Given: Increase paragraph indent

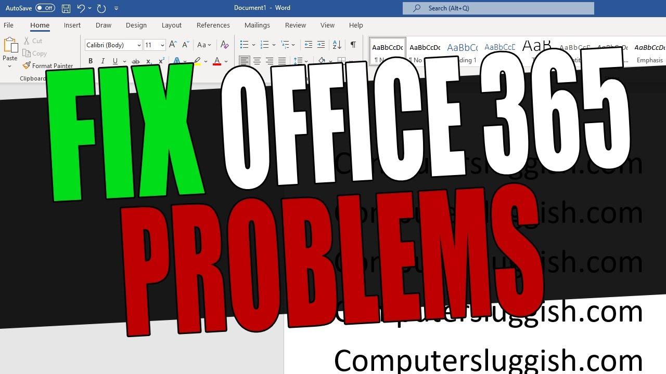Looking at the screenshot, I should (321, 45).
